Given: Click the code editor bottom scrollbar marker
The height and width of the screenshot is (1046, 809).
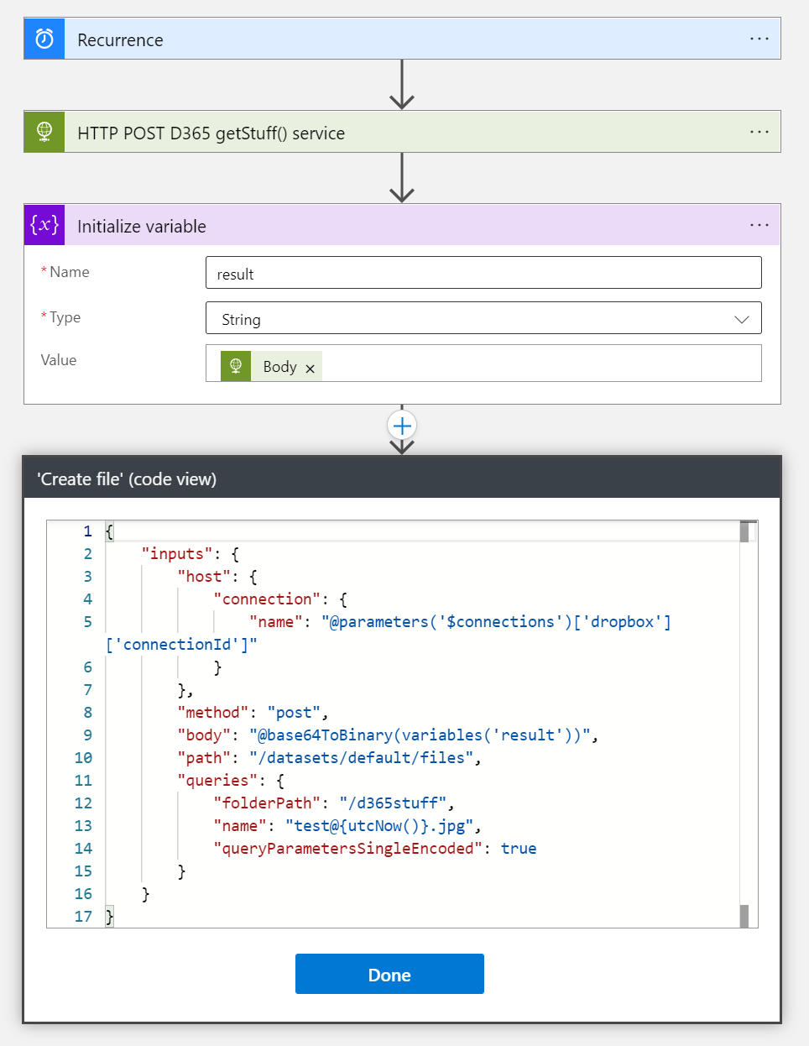Looking at the screenshot, I should [x=744, y=916].
